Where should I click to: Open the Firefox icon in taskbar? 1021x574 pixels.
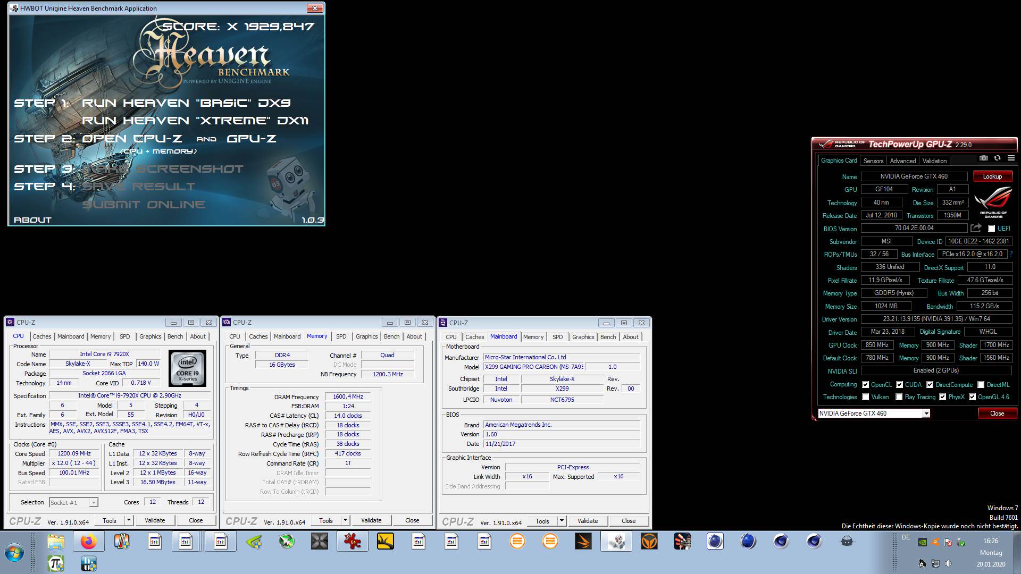click(x=89, y=542)
